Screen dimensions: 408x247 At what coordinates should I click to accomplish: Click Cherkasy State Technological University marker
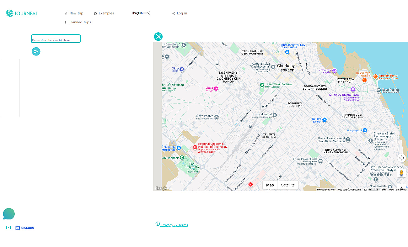(x=371, y=141)
